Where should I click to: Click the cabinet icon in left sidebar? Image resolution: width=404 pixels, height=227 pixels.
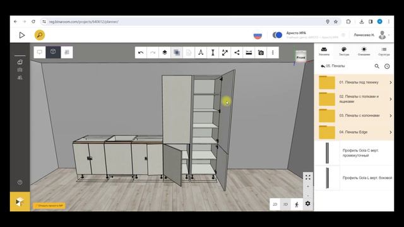point(20,70)
